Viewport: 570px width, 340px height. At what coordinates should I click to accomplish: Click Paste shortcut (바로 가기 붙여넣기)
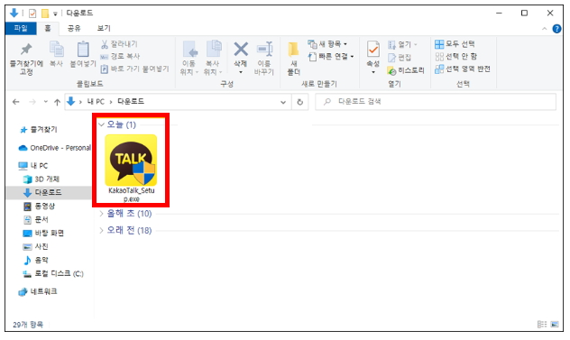pos(135,69)
